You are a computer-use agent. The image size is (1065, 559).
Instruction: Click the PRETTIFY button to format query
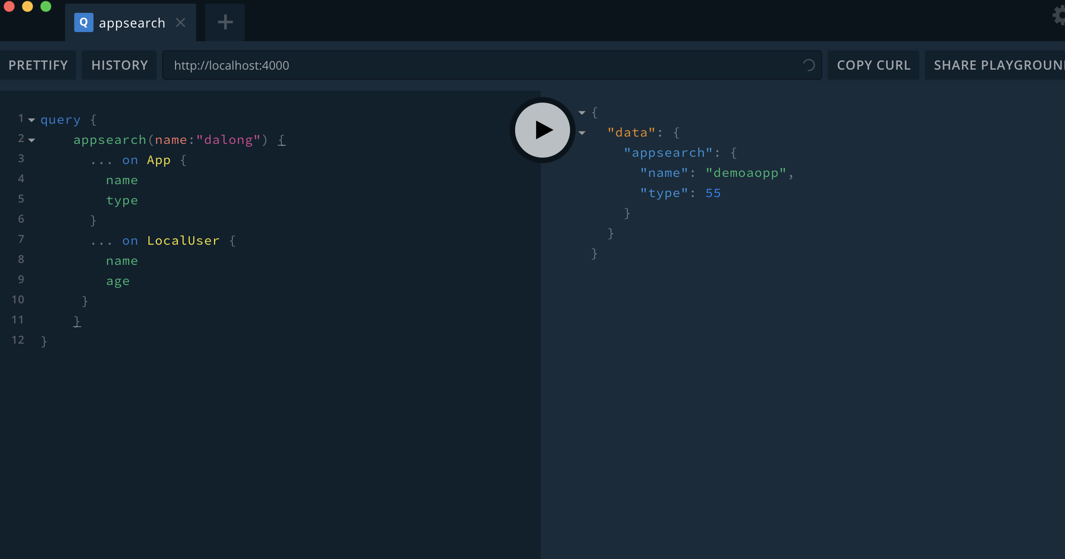(x=38, y=65)
